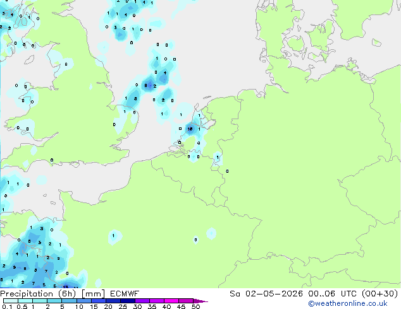
Task: Click the date 'Sa 02-05-2026'
Action: (x=266, y=294)
